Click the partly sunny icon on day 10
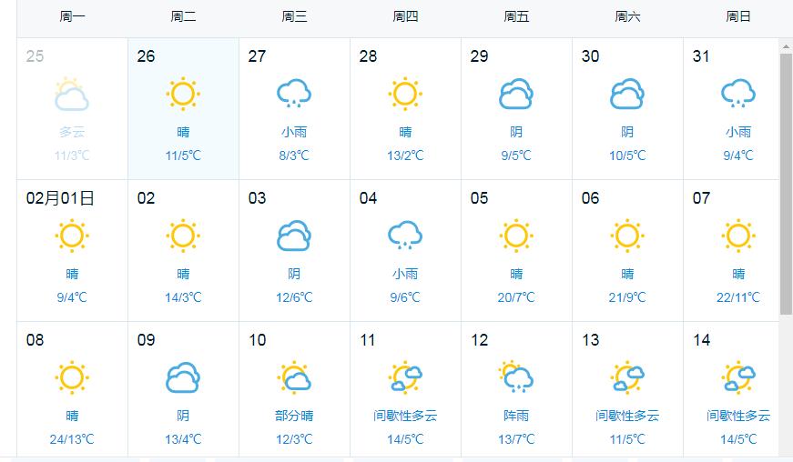Image resolution: width=793 pixels, height=462 pixels. [x=294, y=377]
